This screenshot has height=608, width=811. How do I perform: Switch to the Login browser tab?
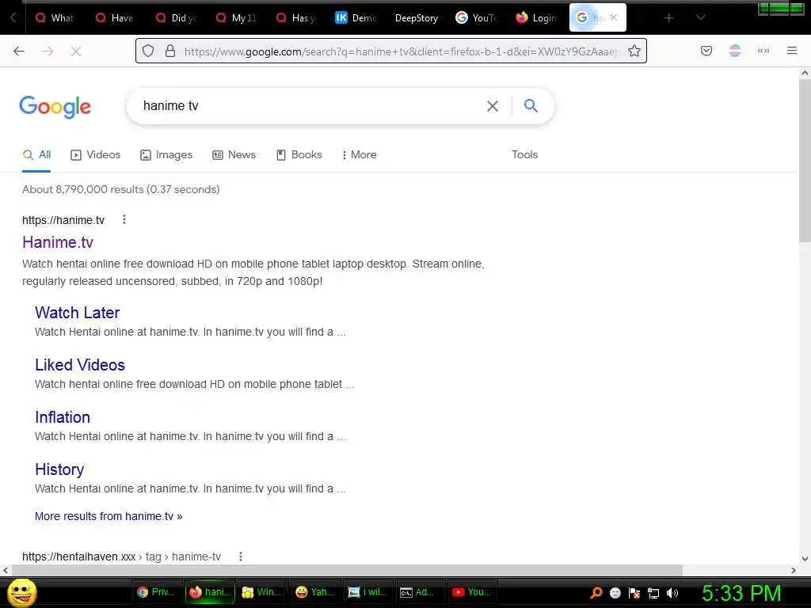pos(538,17)
